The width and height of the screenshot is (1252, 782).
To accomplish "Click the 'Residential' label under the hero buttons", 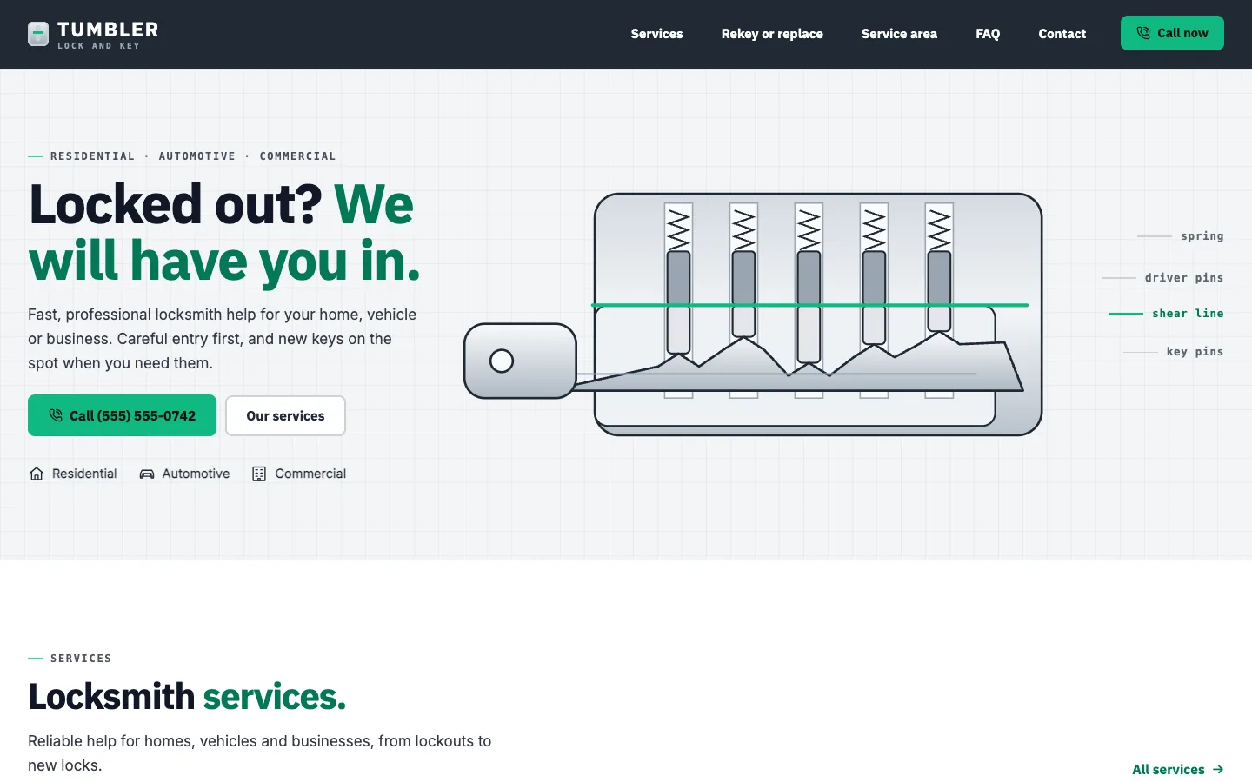I will [84, 474].
